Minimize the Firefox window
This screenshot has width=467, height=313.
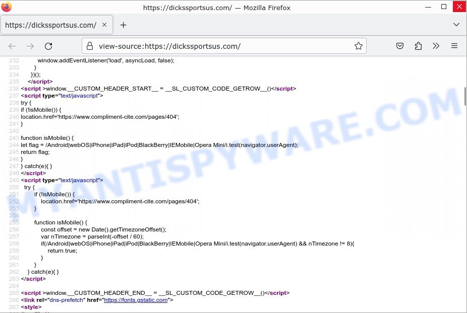(x=428, y=7)
